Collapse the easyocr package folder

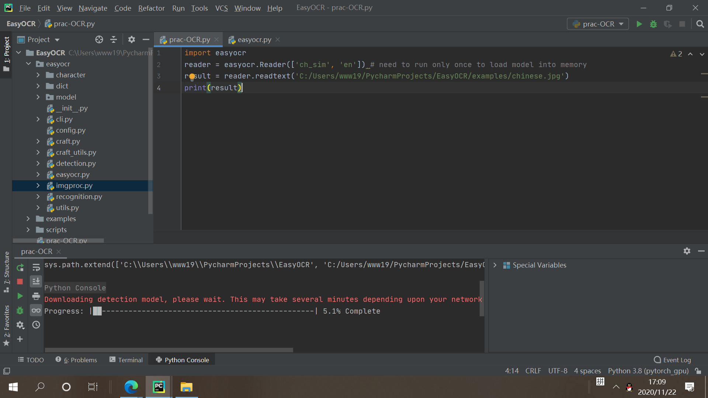click(28, 63)
